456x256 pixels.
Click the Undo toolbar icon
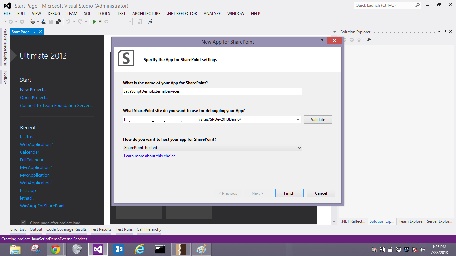tap(68, 22)
